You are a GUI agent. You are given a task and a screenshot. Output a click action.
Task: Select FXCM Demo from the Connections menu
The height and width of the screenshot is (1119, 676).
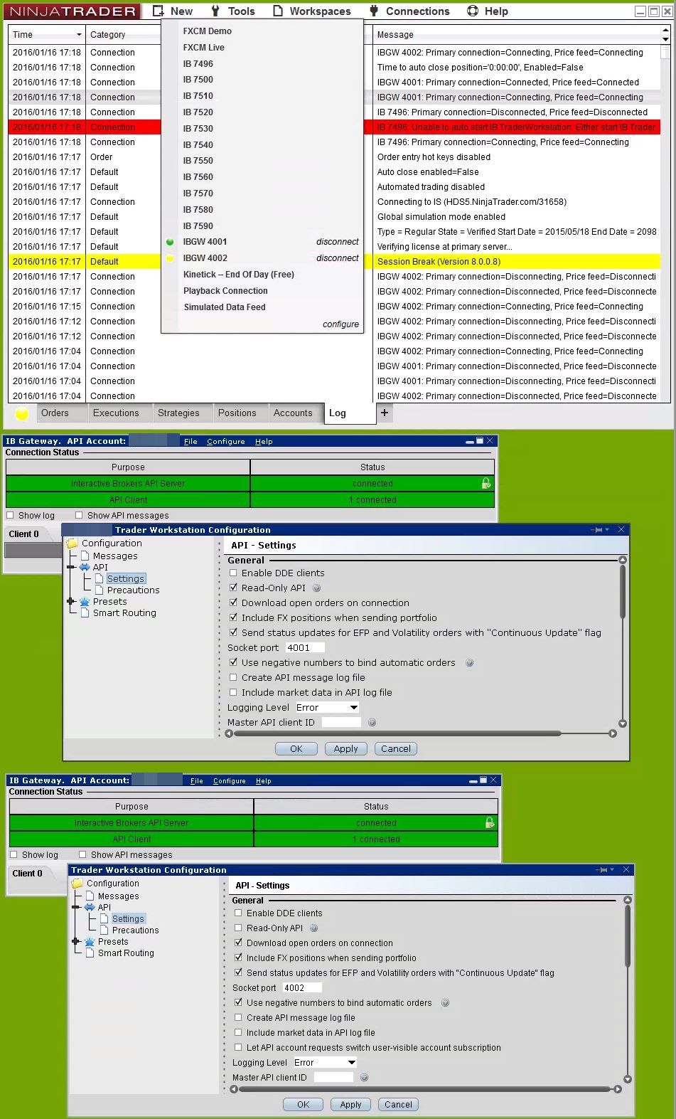tap(208, 31)
